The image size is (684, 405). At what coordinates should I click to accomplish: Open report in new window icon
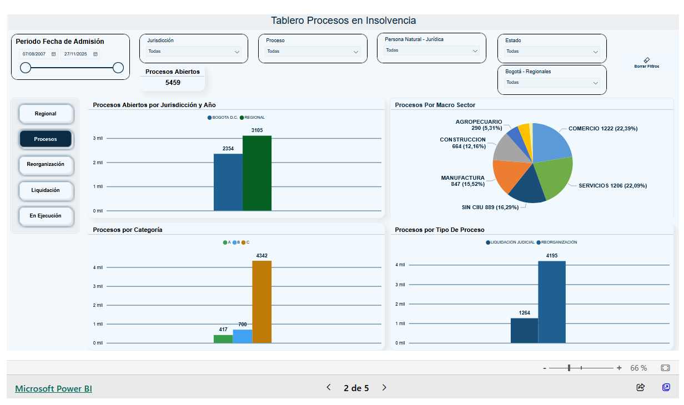click(666, 388)
